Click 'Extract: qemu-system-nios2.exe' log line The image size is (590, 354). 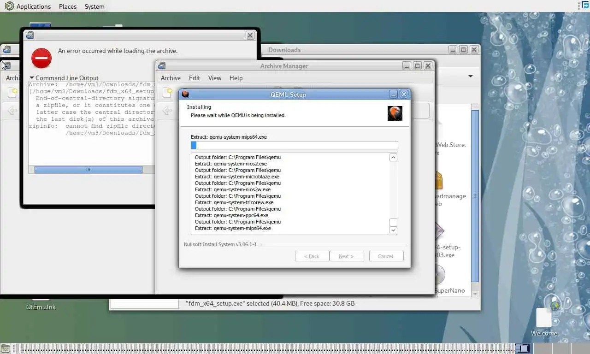(x=231, y=164)
